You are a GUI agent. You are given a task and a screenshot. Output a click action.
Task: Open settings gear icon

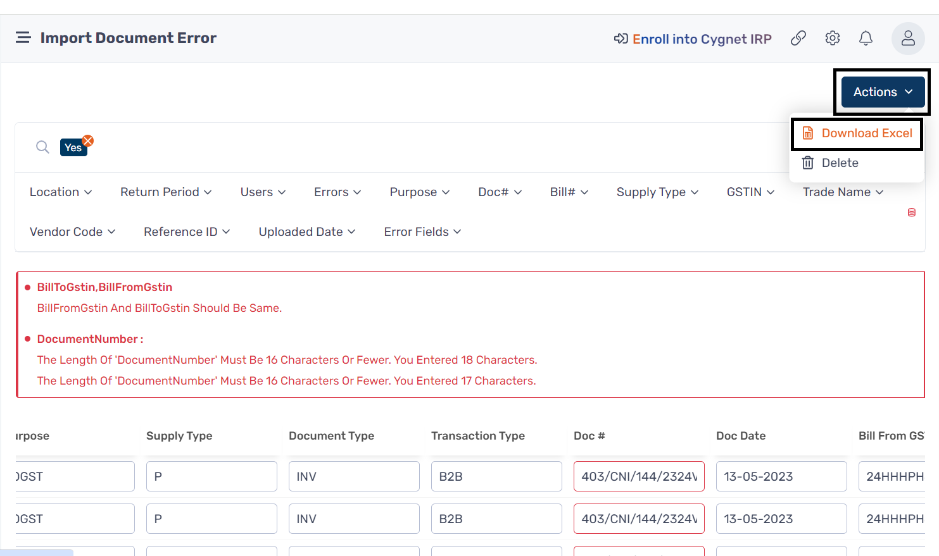click(x=833, y=38)
